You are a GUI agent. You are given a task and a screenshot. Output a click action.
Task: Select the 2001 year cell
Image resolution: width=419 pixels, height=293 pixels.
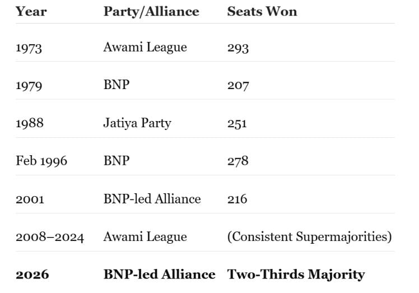29,199
